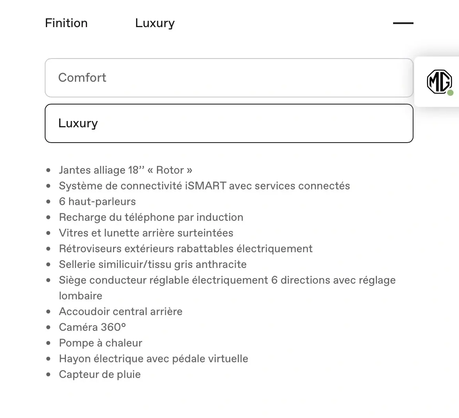Collapse the Finition section with the minus icon

pyautogui.click(x=403, y=24)
